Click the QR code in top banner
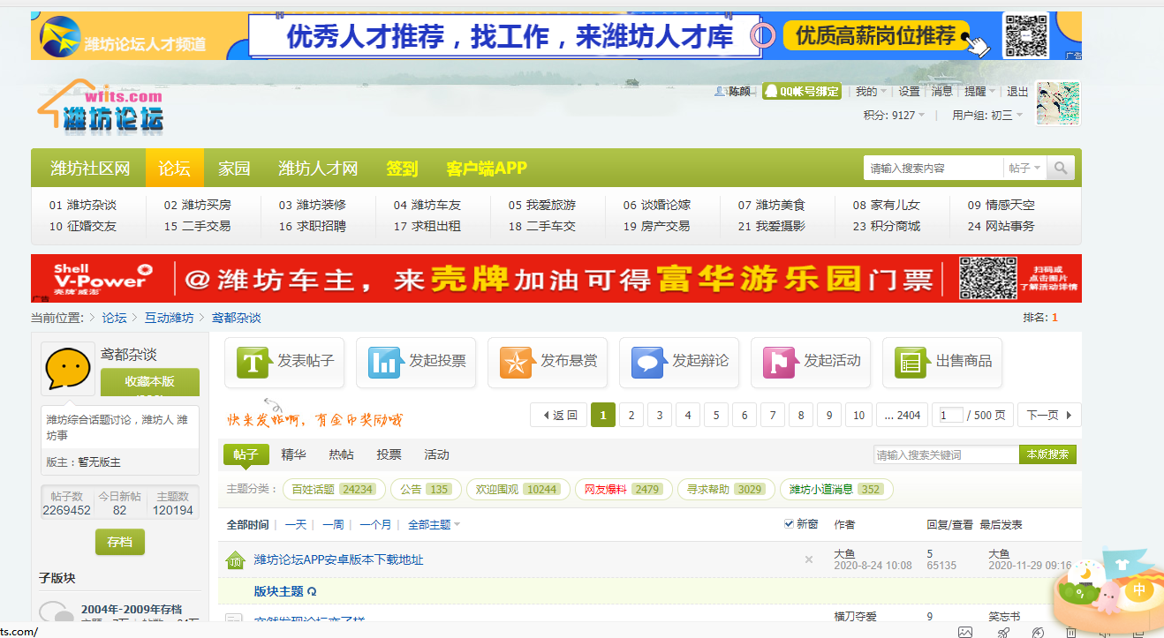 tap(1025, 35)
